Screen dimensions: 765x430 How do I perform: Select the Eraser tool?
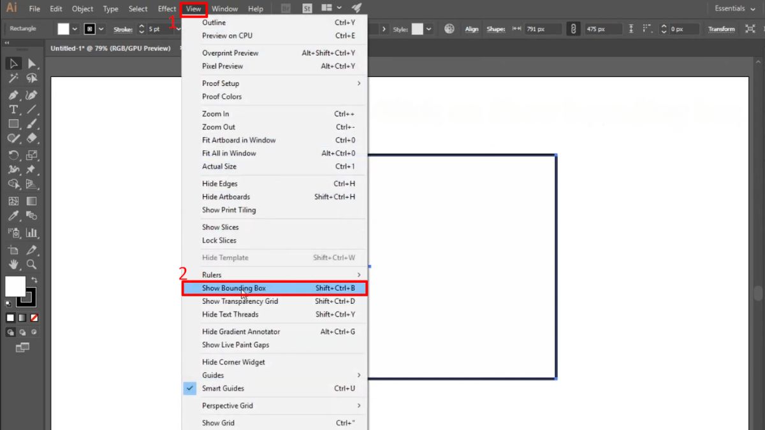31,139
